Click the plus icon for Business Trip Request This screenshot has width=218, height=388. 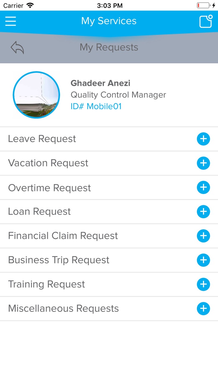click(203, 260)
